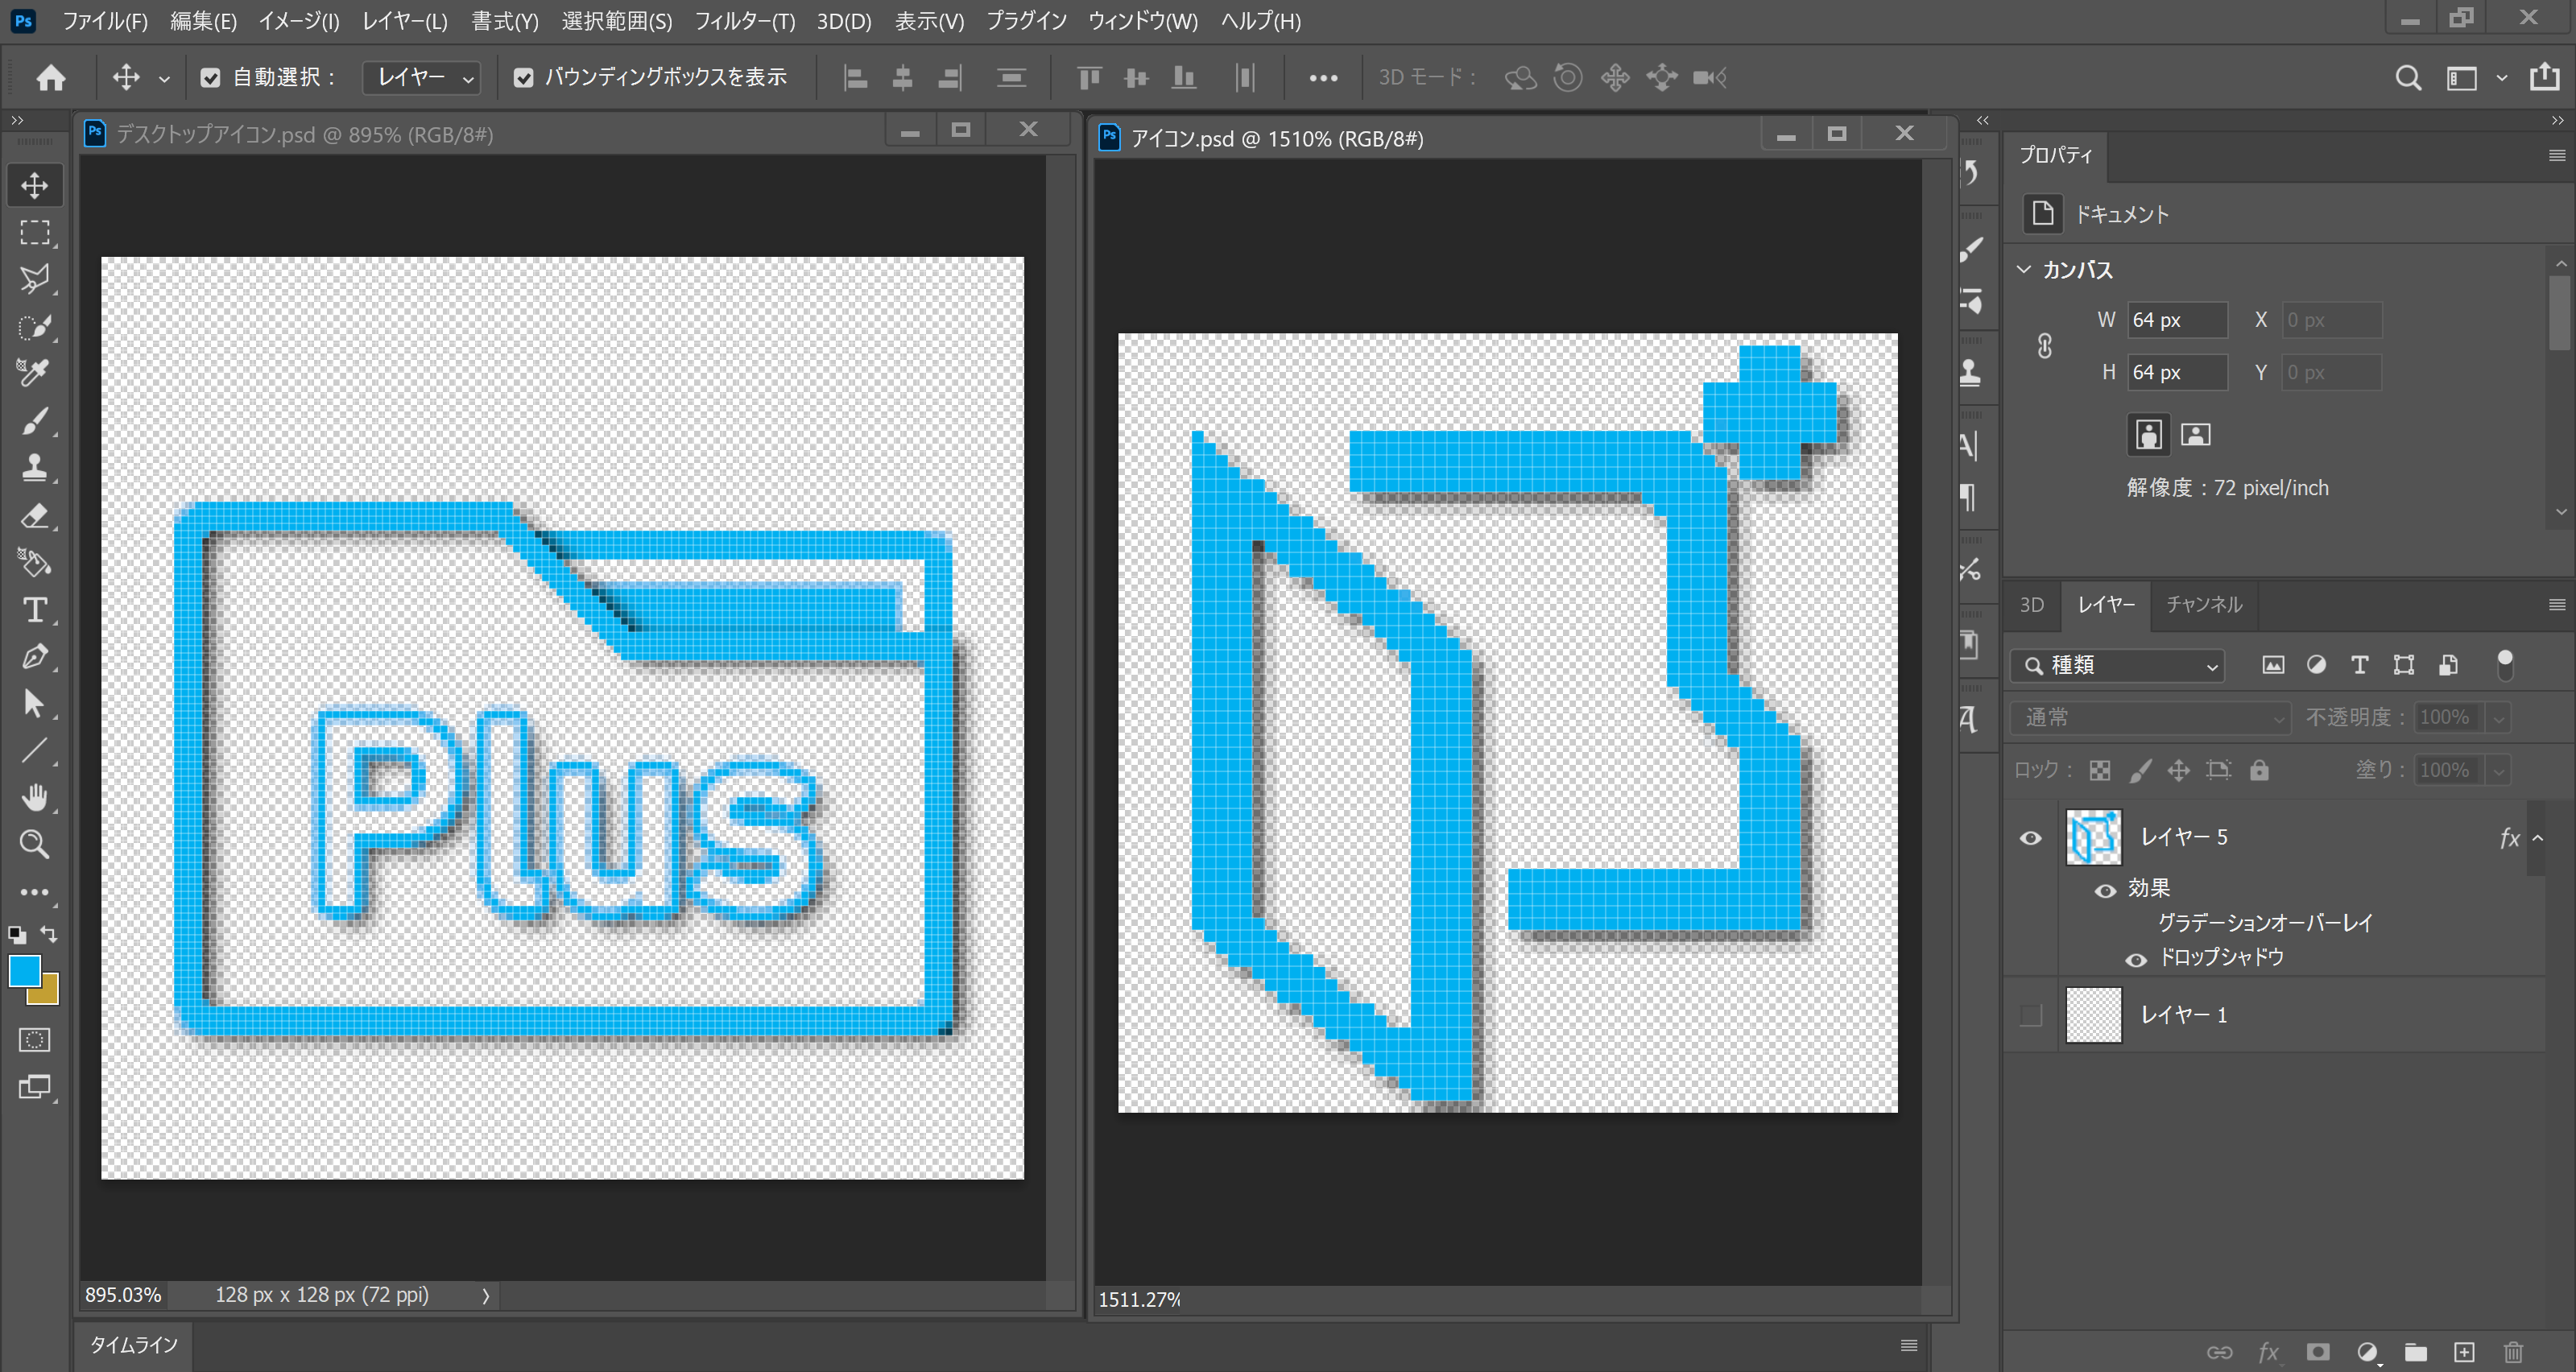
Task: Select the Hand tool
Action: 34,797
